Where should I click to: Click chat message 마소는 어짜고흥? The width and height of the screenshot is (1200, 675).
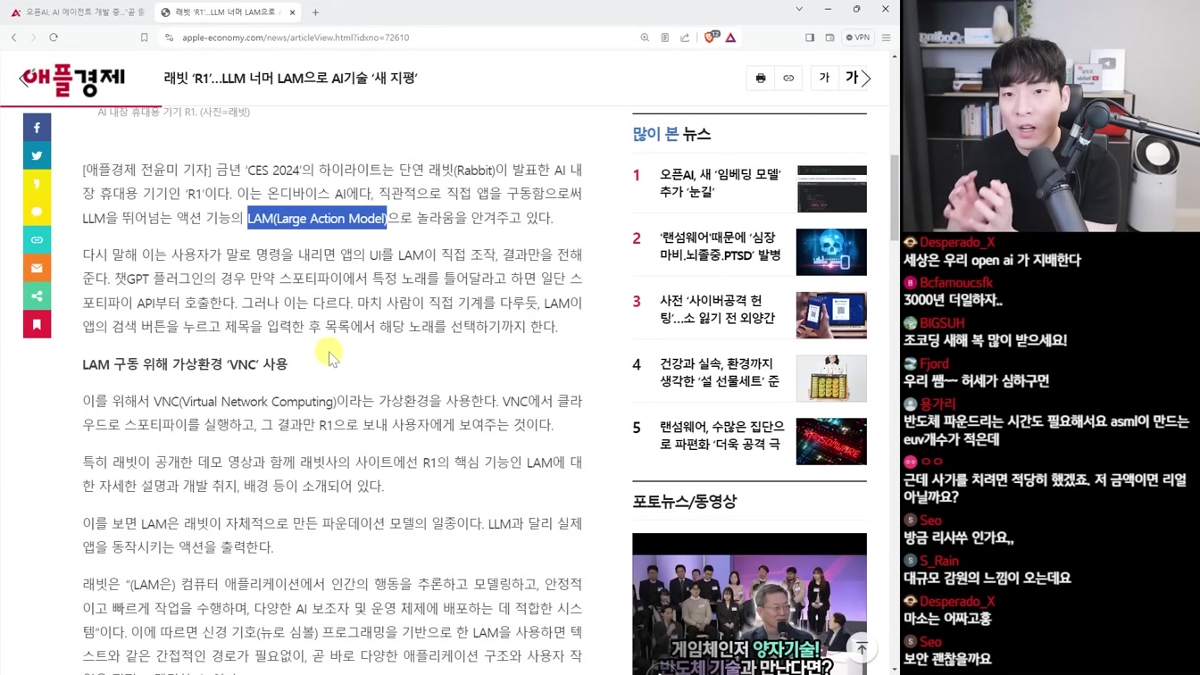pos(947,618)
